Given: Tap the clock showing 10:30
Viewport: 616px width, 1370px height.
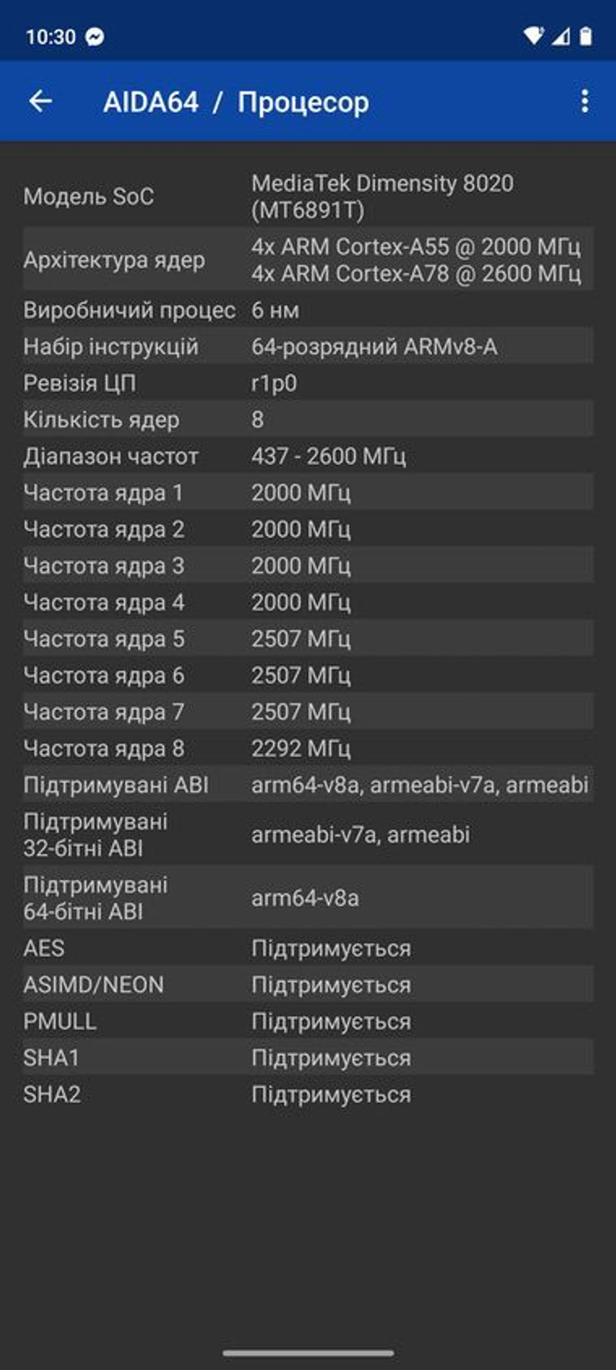Looking at the screenshot, I should [51, 36].
